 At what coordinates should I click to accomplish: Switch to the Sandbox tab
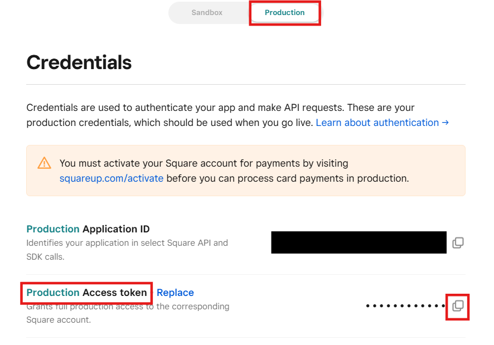pyautogui.click(x=207, y=12)
